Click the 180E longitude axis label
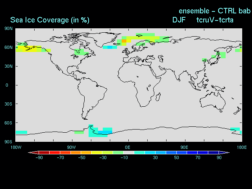 tap(242, 147)
